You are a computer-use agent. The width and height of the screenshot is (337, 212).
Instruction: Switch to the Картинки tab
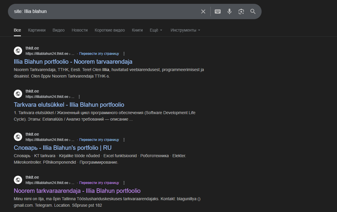click(37, 30)
